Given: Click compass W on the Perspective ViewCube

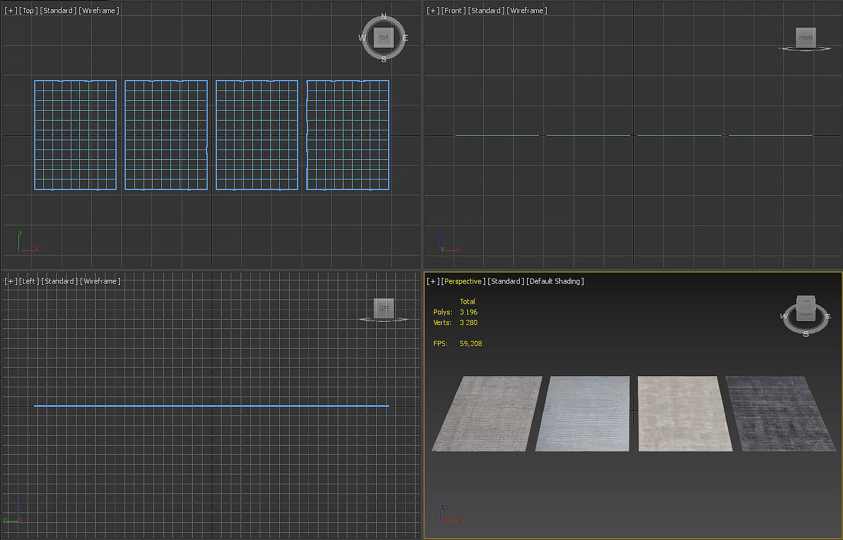Looking at the screenshot, I should 784,317.
